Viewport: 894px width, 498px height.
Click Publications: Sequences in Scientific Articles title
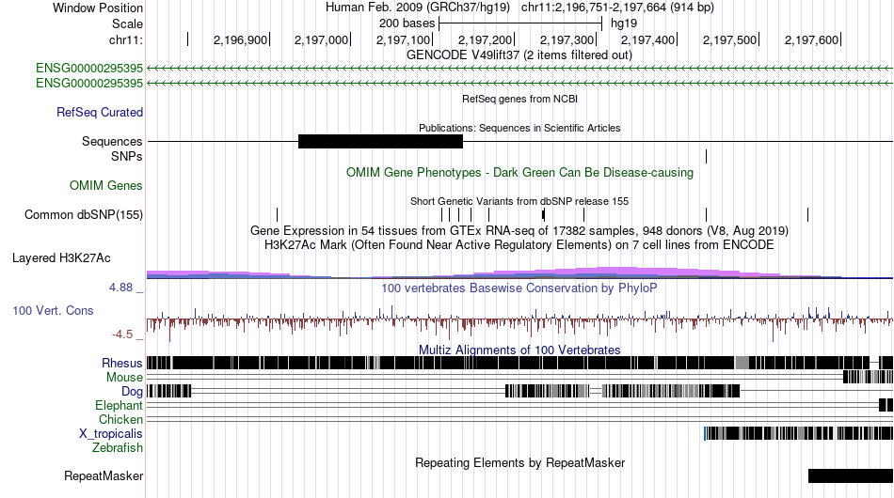pyautogui.click(x=519, y=128)
